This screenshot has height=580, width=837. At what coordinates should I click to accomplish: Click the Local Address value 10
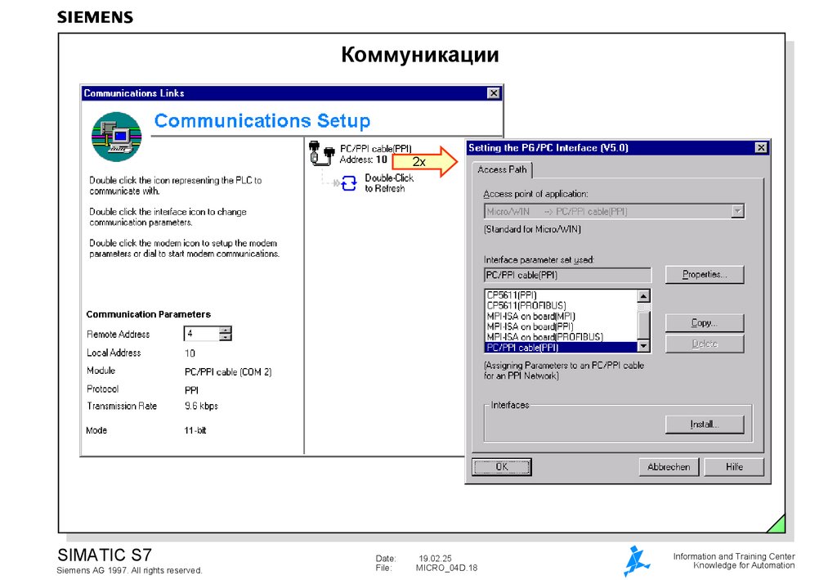[190, 353]
